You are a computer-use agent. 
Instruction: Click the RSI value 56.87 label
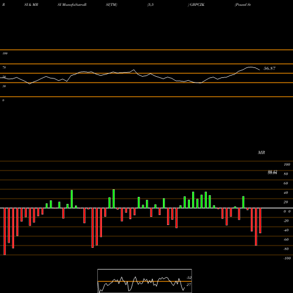click(x=270, y=69)
